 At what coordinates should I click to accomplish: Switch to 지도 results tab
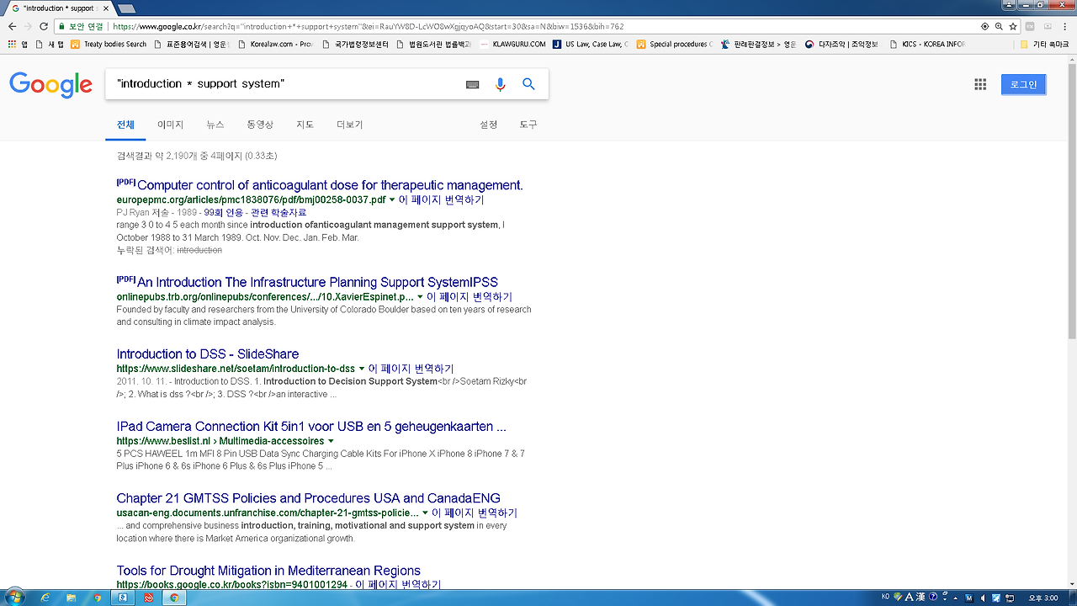(x=305, y=125)
